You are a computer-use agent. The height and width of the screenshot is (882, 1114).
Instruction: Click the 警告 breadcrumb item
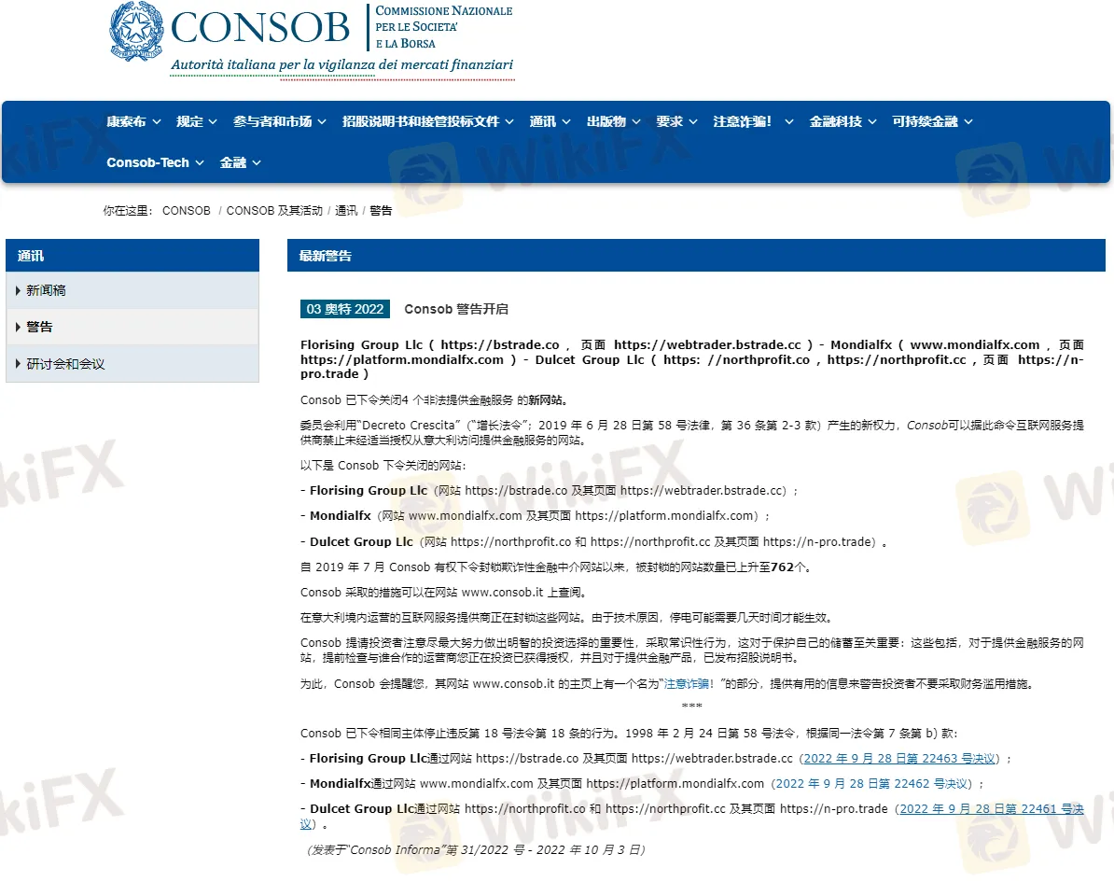[x=381, y=211]
